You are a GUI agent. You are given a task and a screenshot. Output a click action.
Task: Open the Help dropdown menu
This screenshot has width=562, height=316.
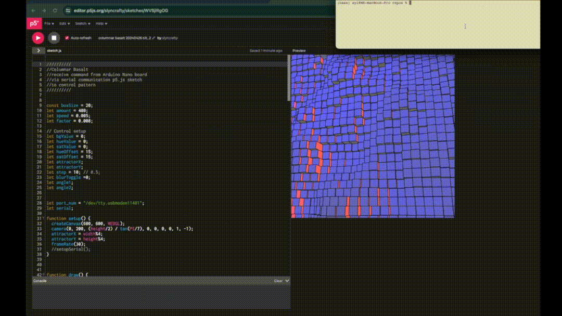pyautogui.click(x=101, y=23)
